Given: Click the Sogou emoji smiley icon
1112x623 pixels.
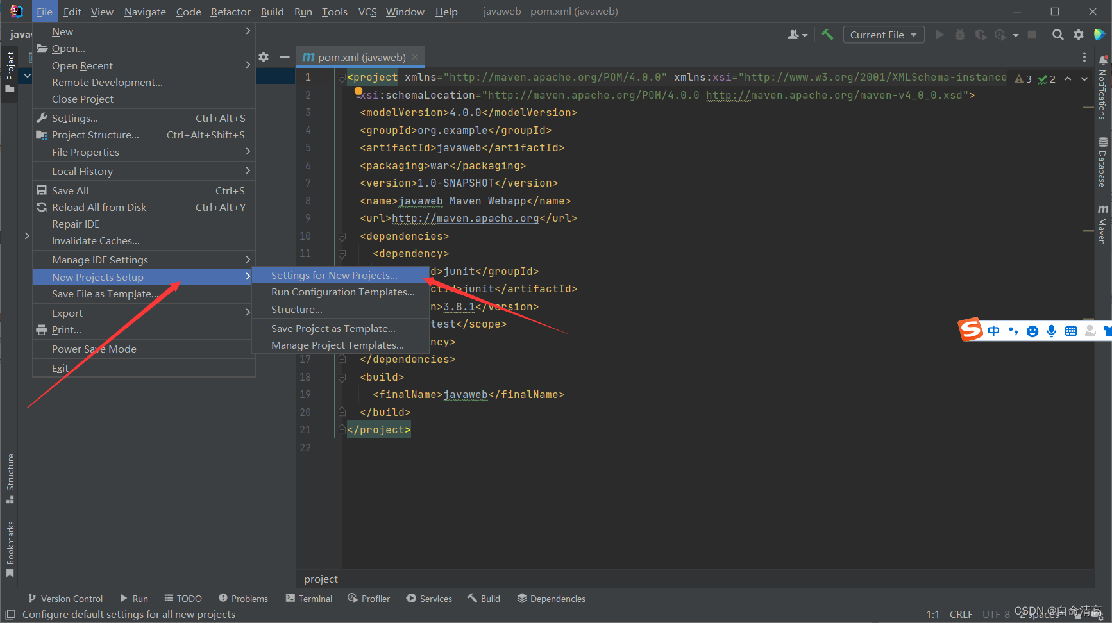Looking at the screenshot, I should click(1032, 331).
